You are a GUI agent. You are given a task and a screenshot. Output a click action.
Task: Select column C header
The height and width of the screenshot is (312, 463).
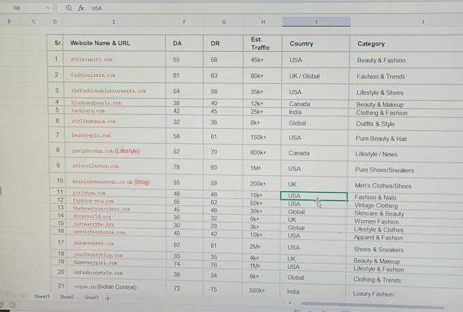(x=33, y=22)
